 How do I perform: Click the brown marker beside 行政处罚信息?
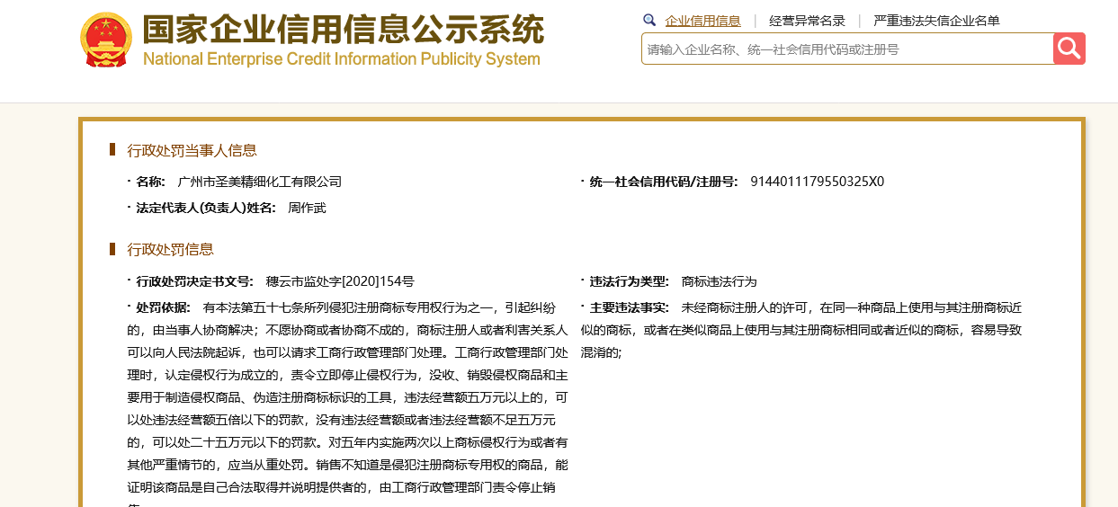point(112,248)
